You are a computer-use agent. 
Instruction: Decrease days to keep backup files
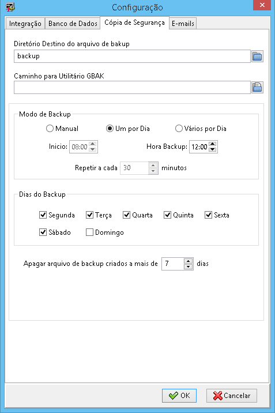188,266
